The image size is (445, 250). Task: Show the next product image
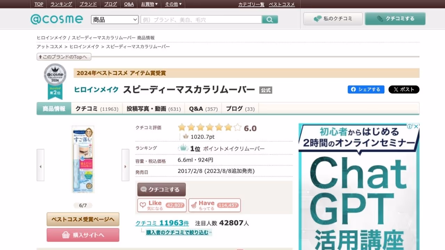point(125,165)
